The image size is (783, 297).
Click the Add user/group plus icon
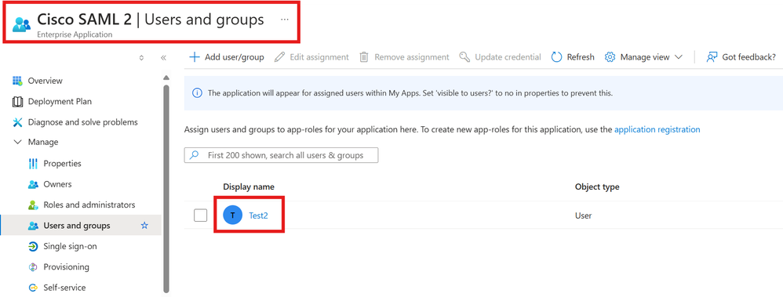[195, 57]
